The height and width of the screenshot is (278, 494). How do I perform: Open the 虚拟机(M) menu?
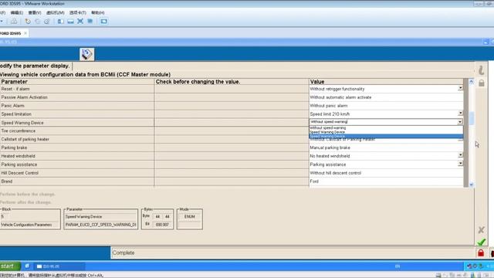(55, 12)
